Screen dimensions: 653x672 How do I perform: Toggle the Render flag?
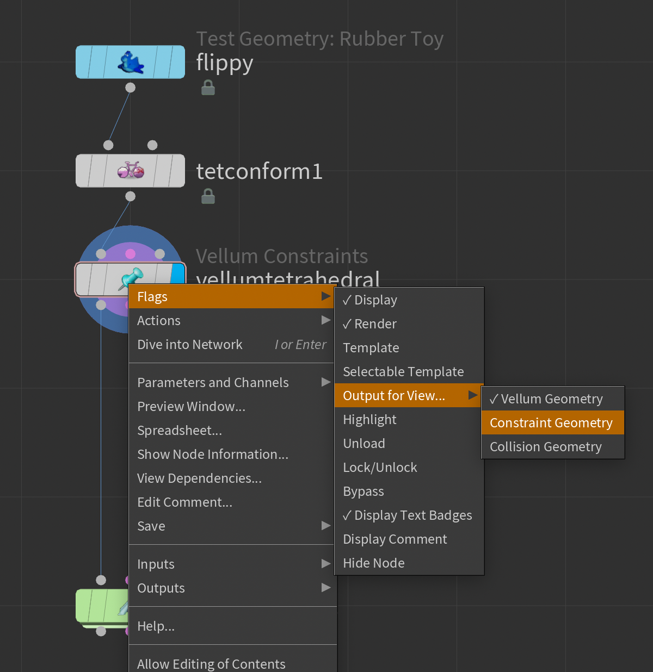pyautogui.click(x=409, y=324)
